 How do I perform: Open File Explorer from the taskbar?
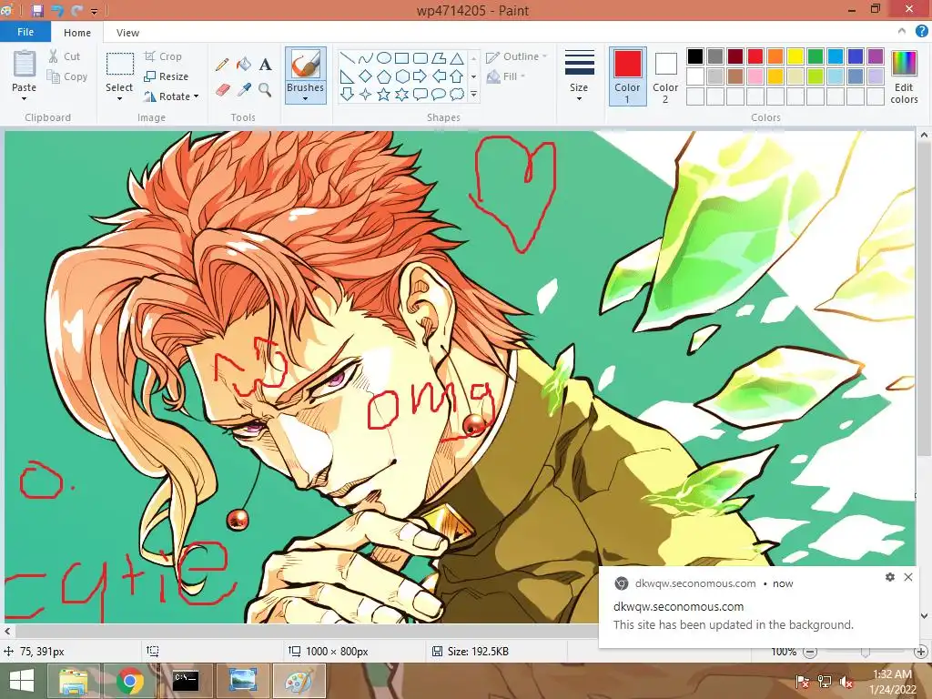pyautogui.click(x=73, y=681)
